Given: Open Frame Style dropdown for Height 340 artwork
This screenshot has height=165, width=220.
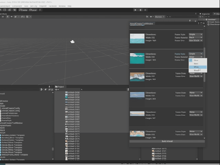Looking at the screenshot, I should (196, 34).
